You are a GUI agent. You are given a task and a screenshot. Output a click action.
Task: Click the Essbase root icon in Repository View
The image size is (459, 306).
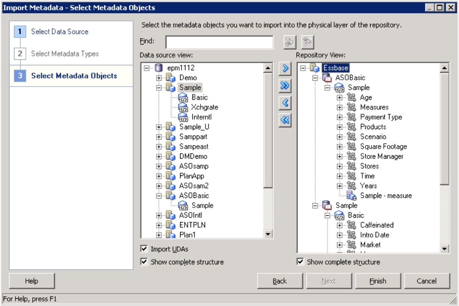pyautogui.click(x=315, y=68)
